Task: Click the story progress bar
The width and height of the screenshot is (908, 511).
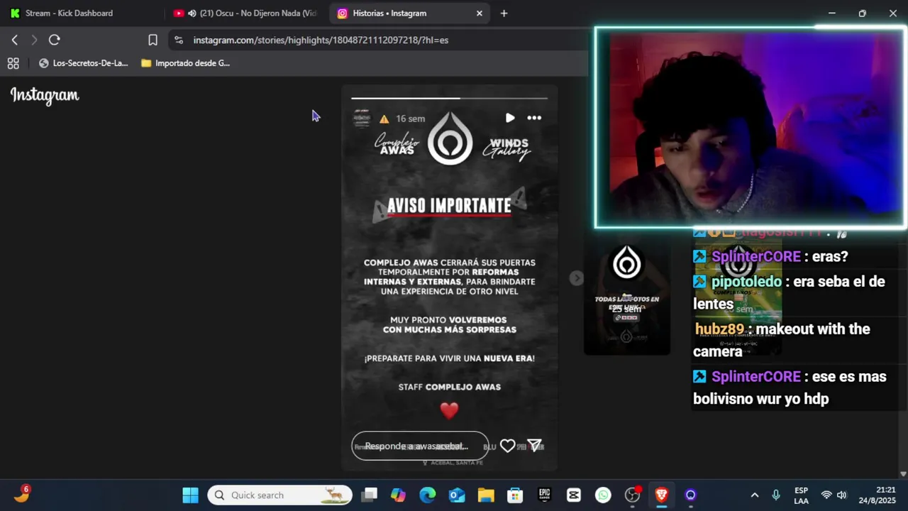Action: pyautogui.click(x=449, y=98)
